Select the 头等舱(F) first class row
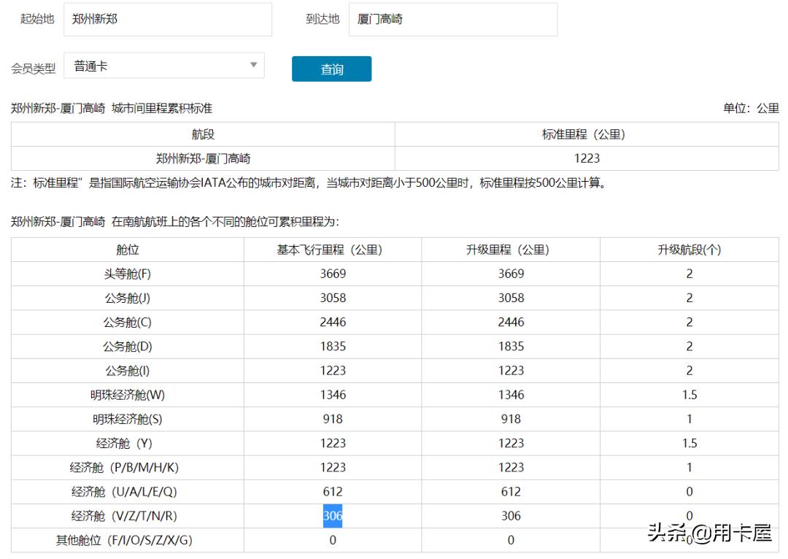Image resolution: width=788 pixels, height=559 pixels. [125, 274]
